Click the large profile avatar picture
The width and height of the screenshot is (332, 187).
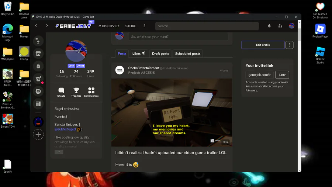pos(76,51)
